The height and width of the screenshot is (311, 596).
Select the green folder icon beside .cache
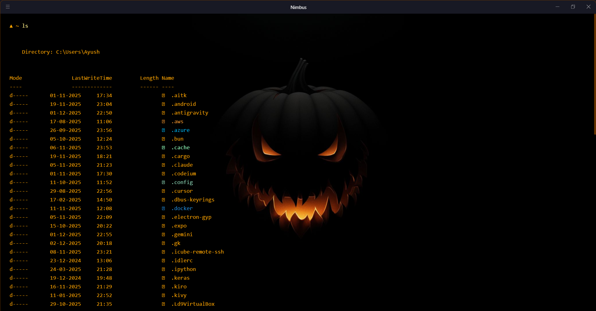point(163,148)
